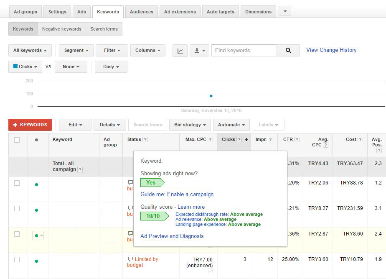Click the help icon next to CTR
Image resolution: width=386 pixels, height=279 pixels.
[297, 140]
